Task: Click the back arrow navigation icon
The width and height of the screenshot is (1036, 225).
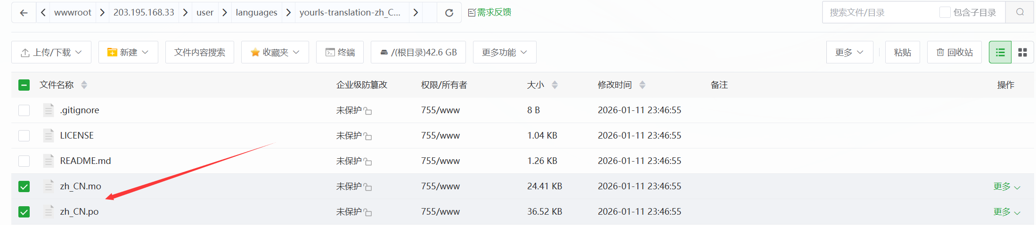Action: [x=24, y=13]
